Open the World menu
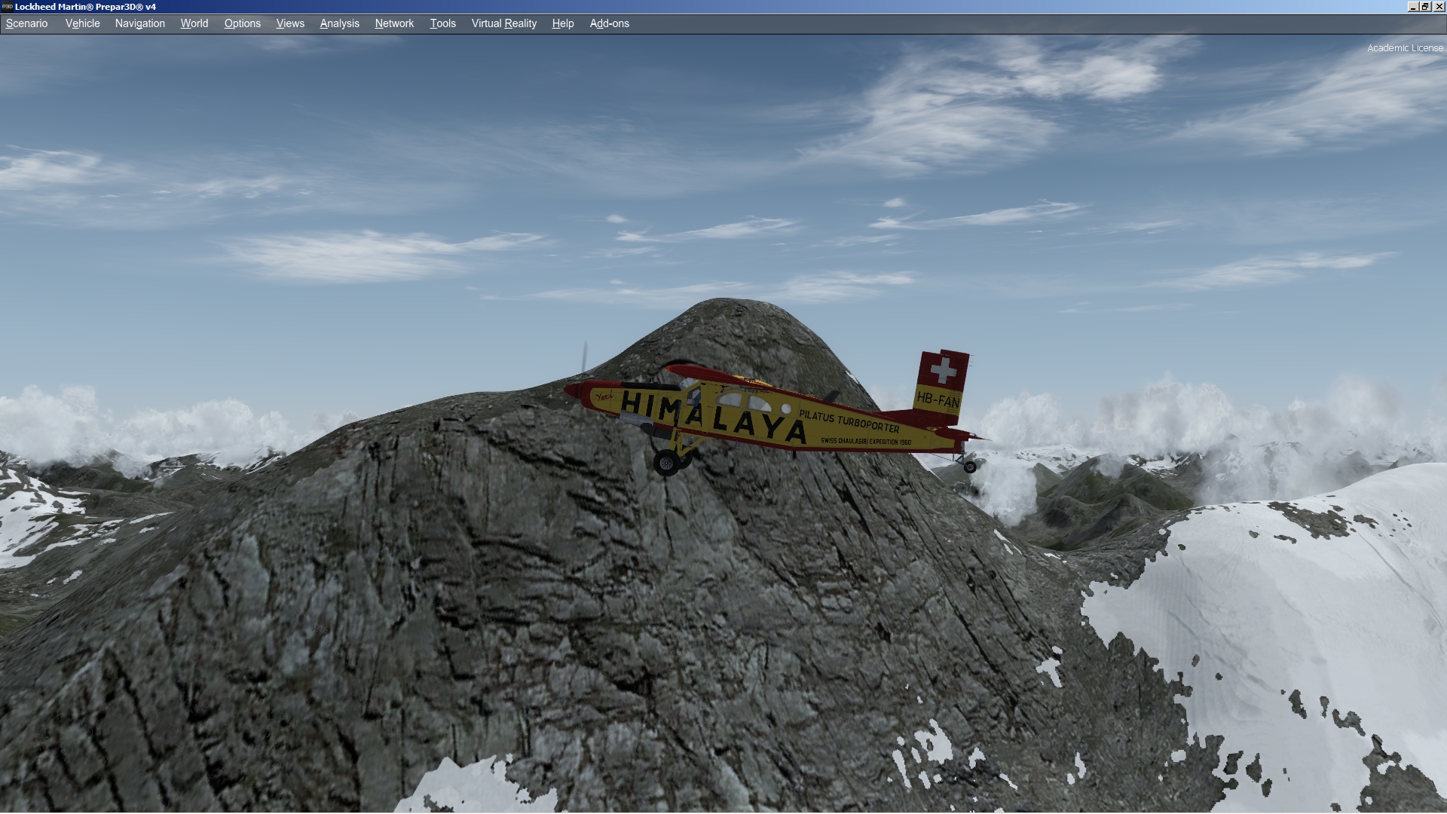 [x=194, y=23]
